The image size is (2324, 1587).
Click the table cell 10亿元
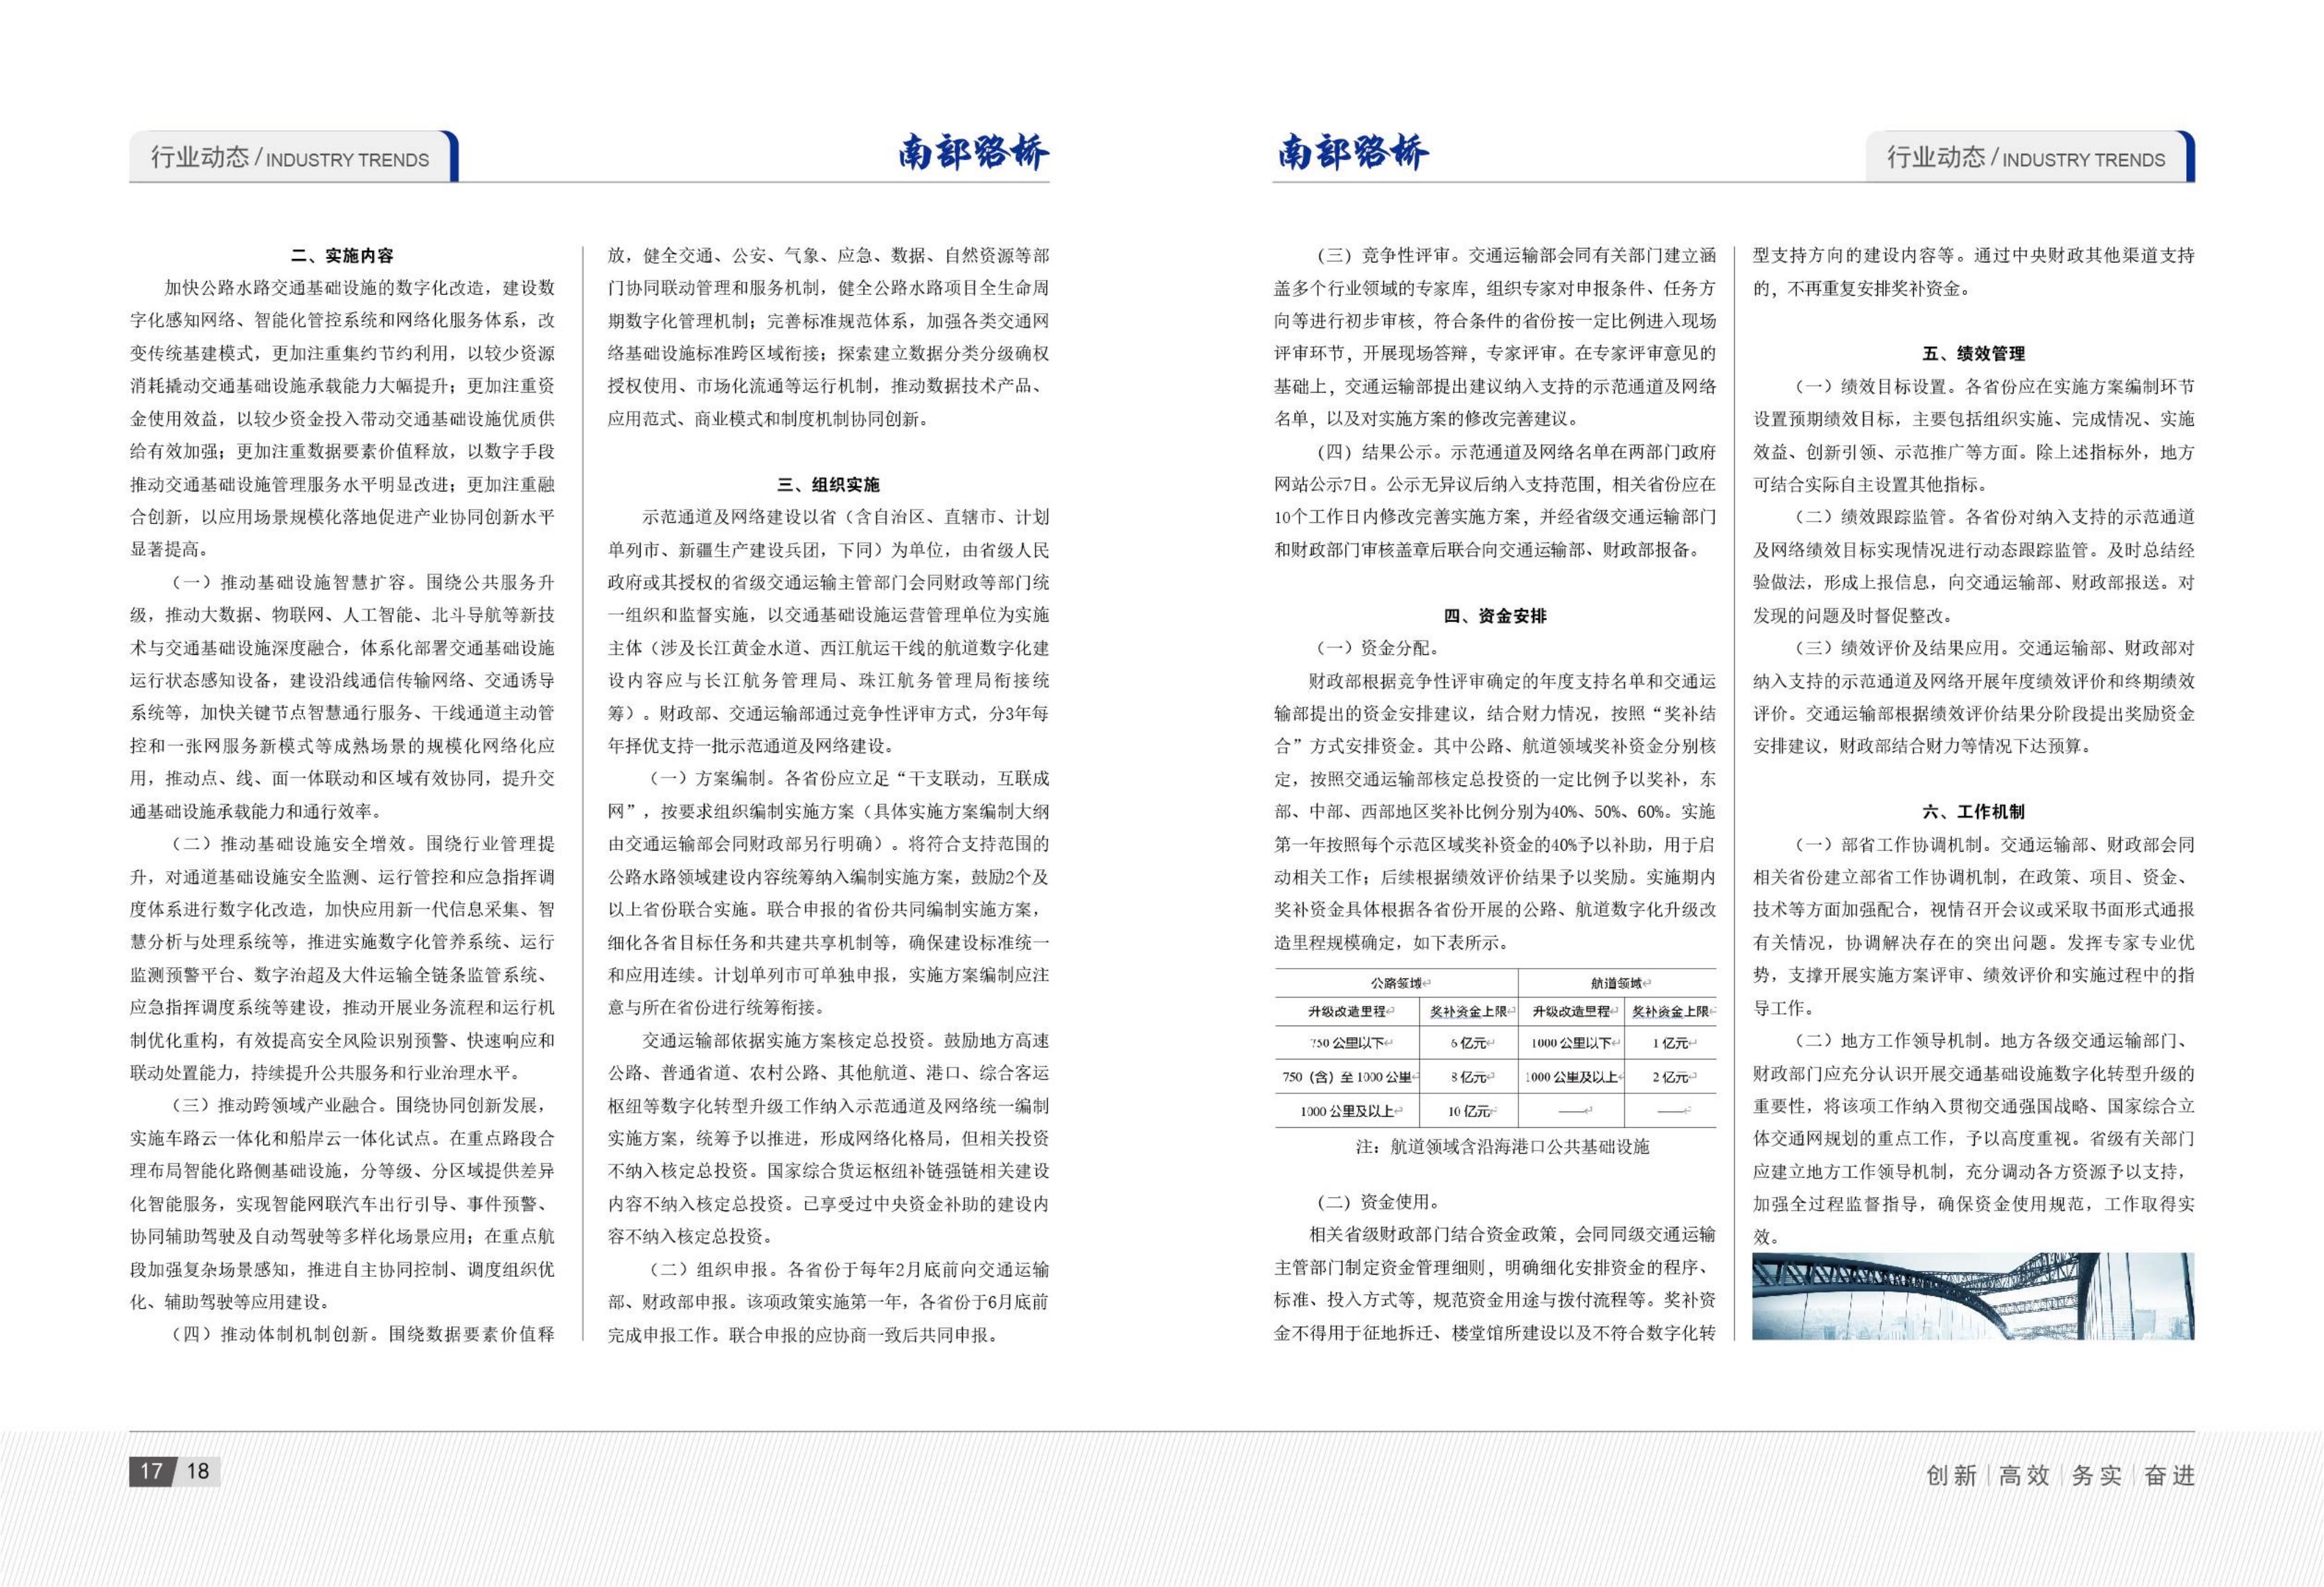pyautogui.click(x=1468, y=1111)
